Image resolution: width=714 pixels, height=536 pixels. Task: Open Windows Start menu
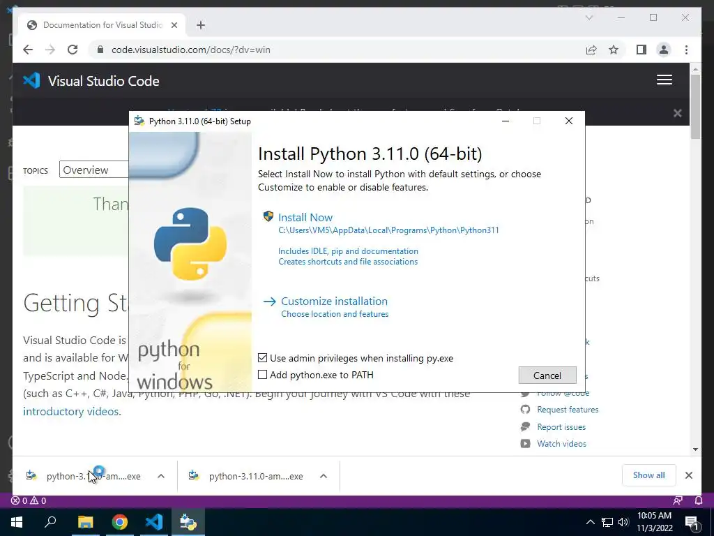click(x=17, y=522)
